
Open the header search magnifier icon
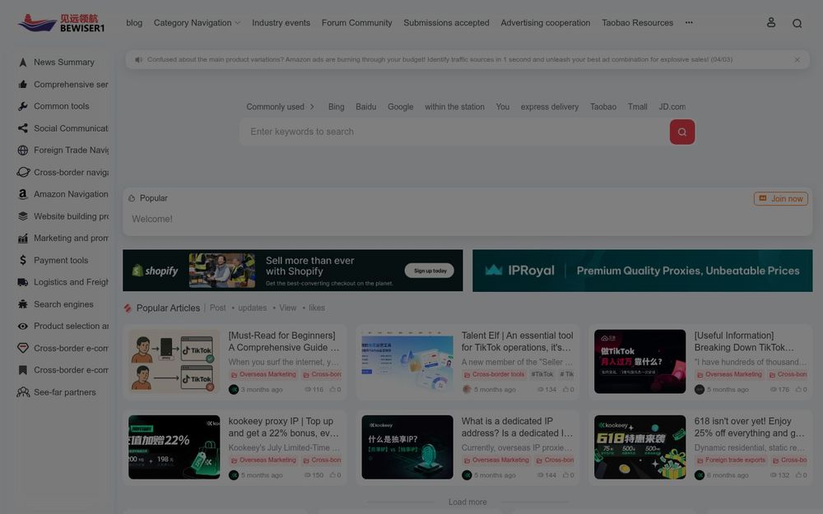[797, 23]
